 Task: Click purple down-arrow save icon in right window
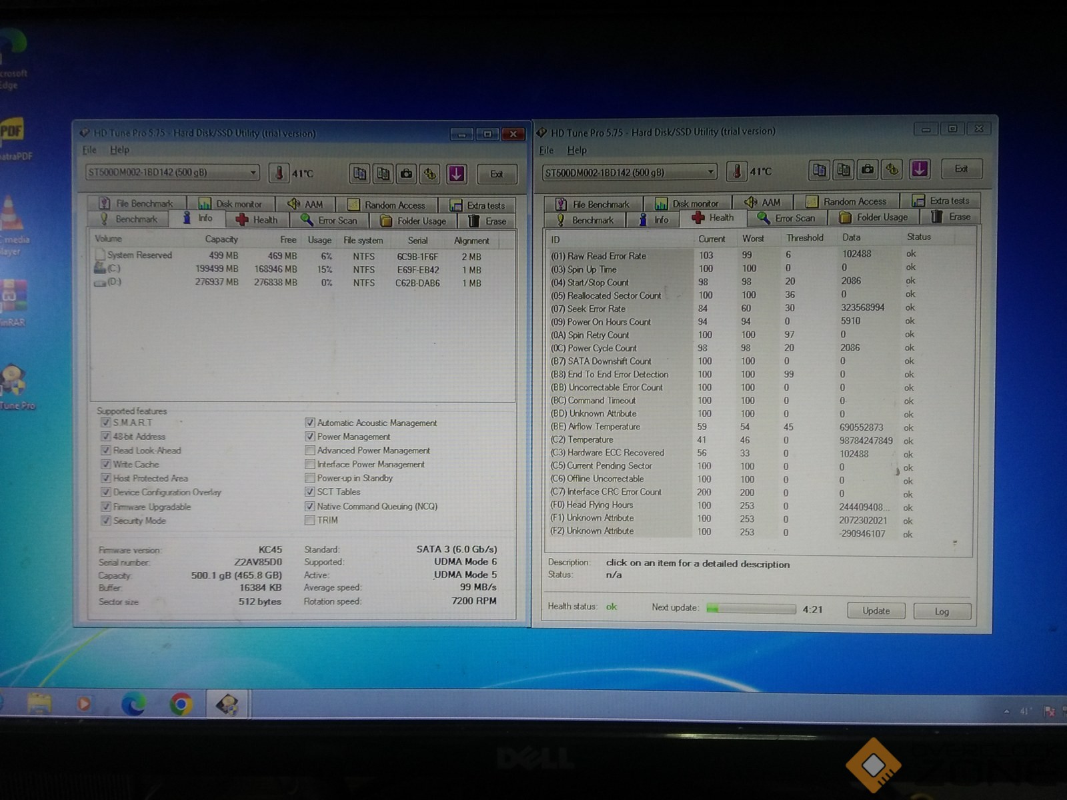coord(920,169)
